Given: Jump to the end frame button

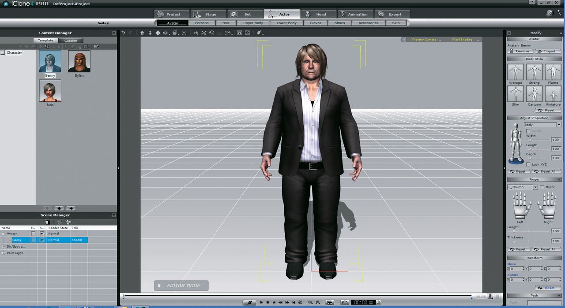Looking at the screenshot, I should click(x=294, y=302).
